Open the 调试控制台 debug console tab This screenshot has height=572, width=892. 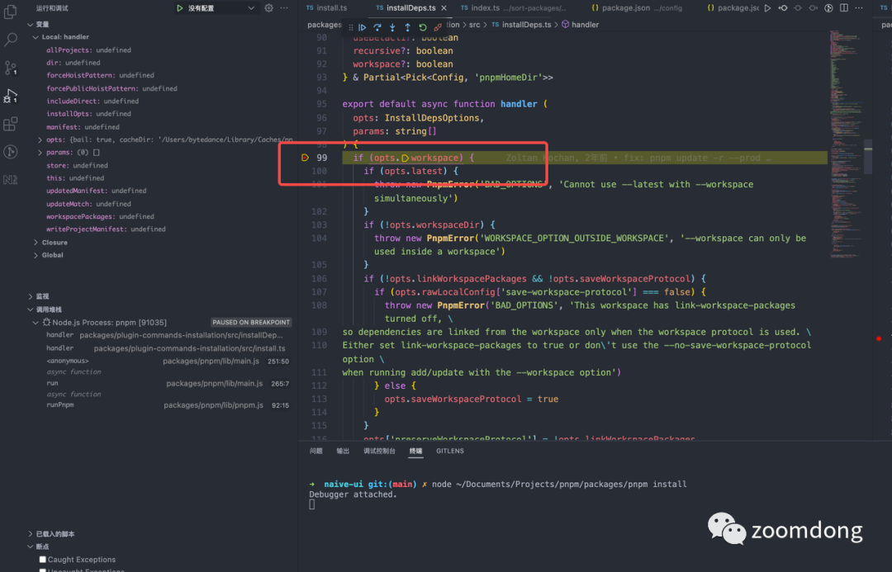point(379,451)
